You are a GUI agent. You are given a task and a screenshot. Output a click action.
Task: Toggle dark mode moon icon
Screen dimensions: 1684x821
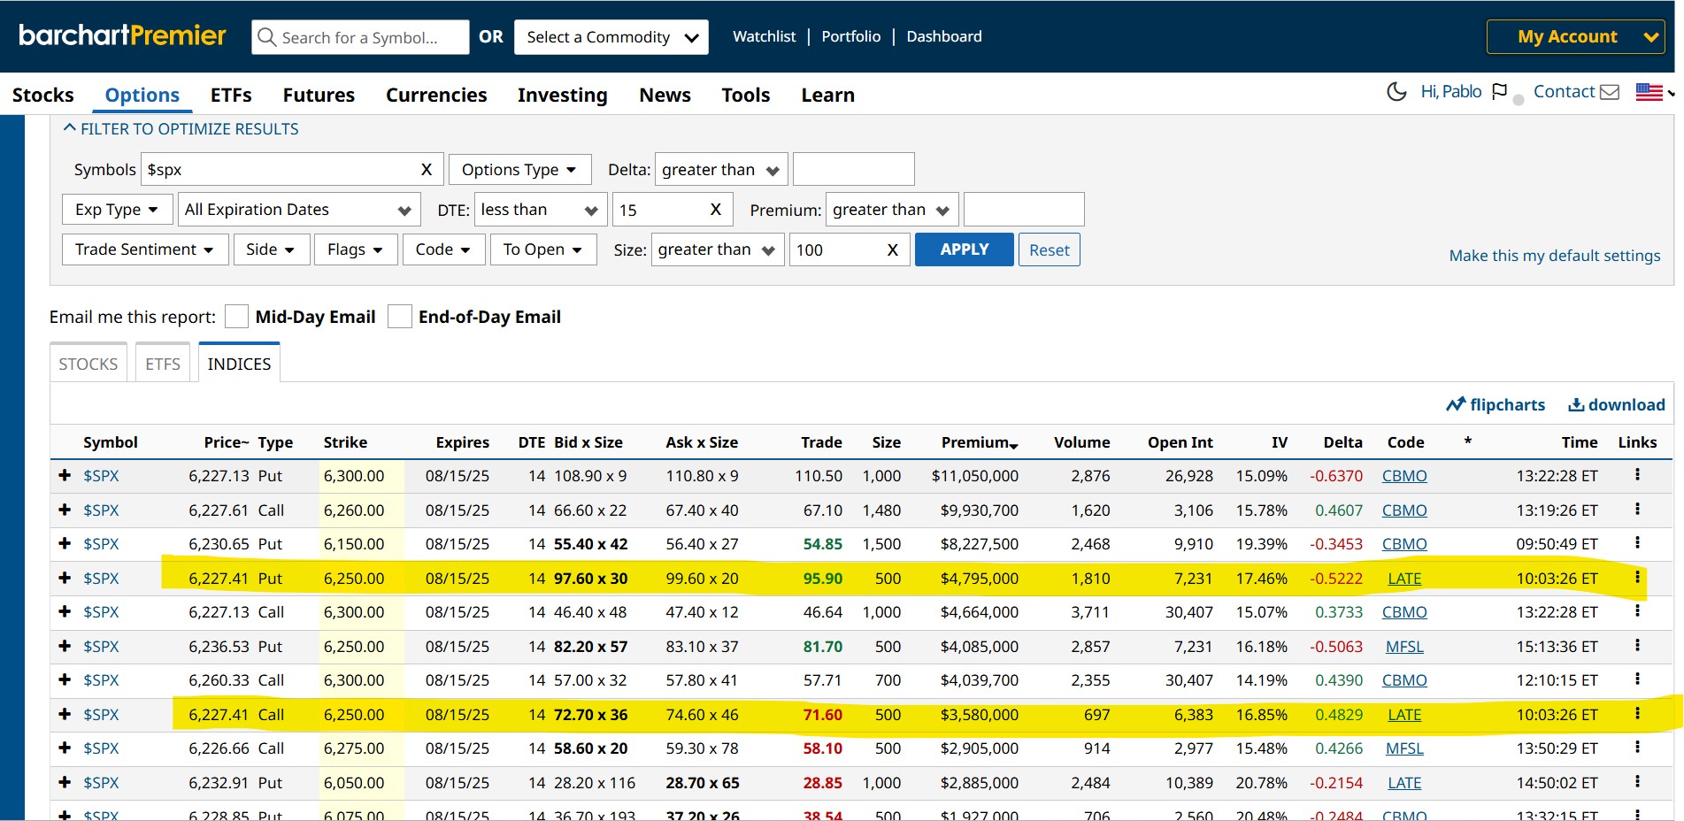click(1396, 92)
